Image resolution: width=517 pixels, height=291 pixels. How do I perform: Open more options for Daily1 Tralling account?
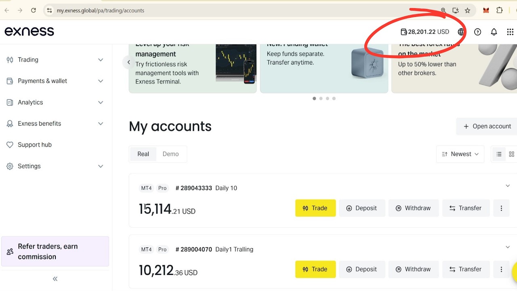point(501,269)
